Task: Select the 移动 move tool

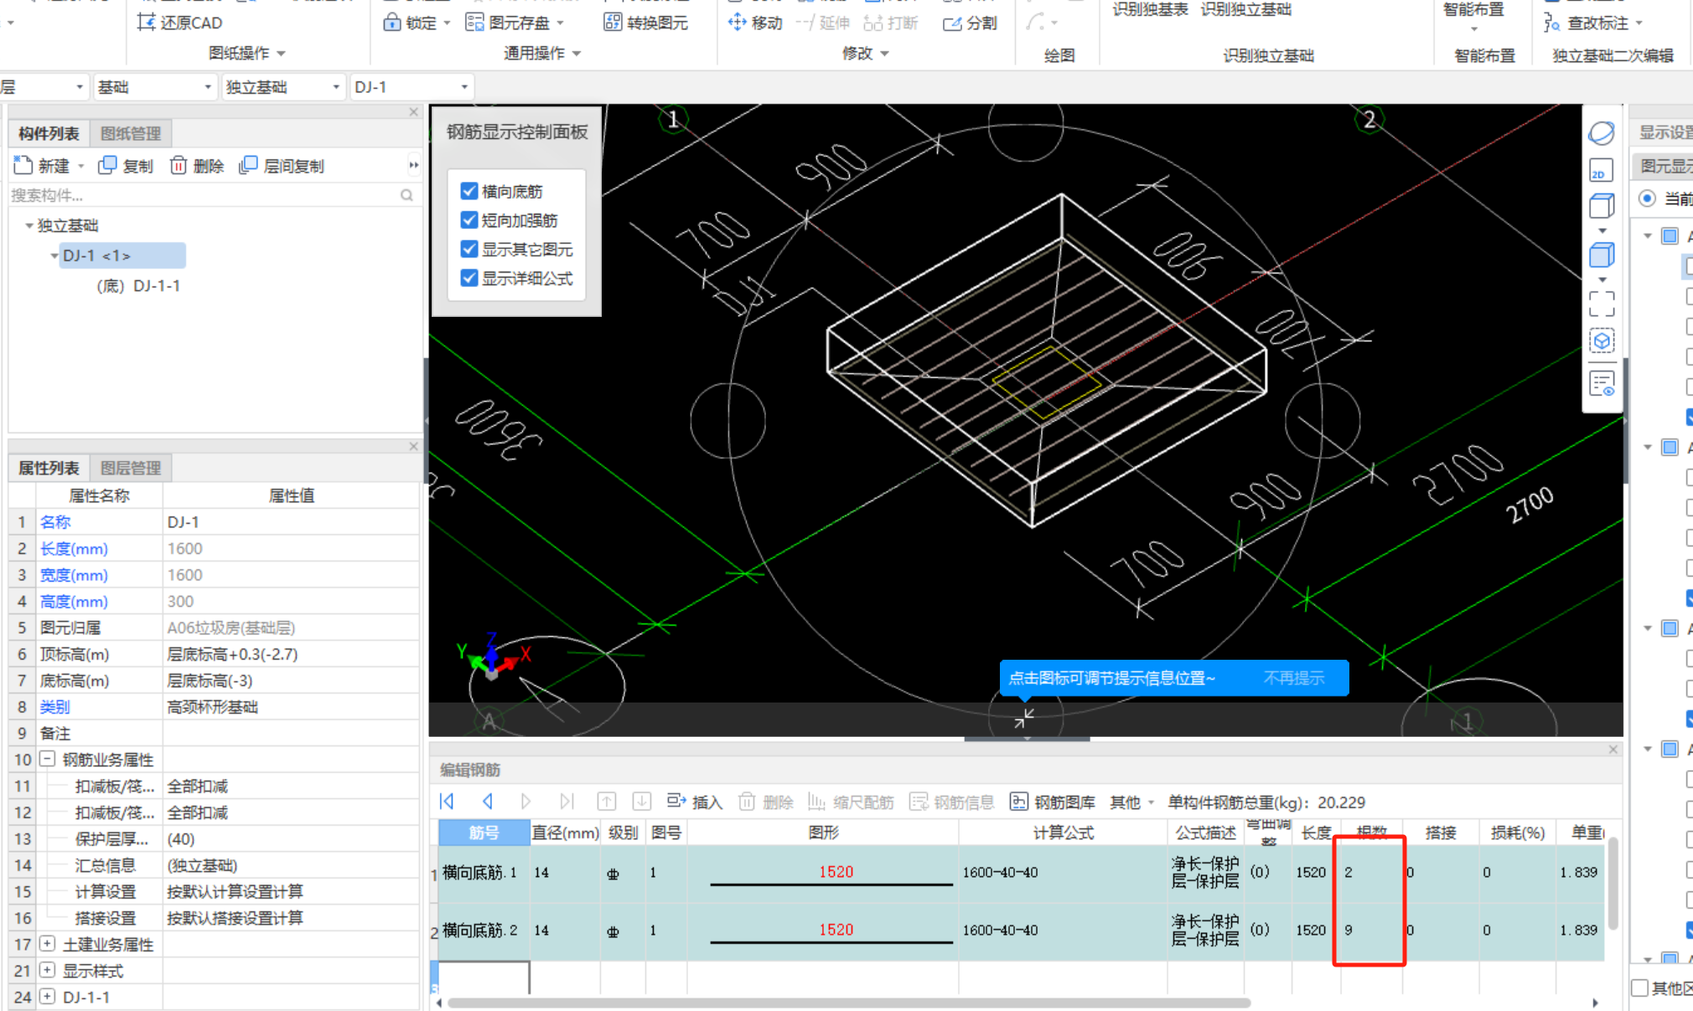Action: (754, 23)
